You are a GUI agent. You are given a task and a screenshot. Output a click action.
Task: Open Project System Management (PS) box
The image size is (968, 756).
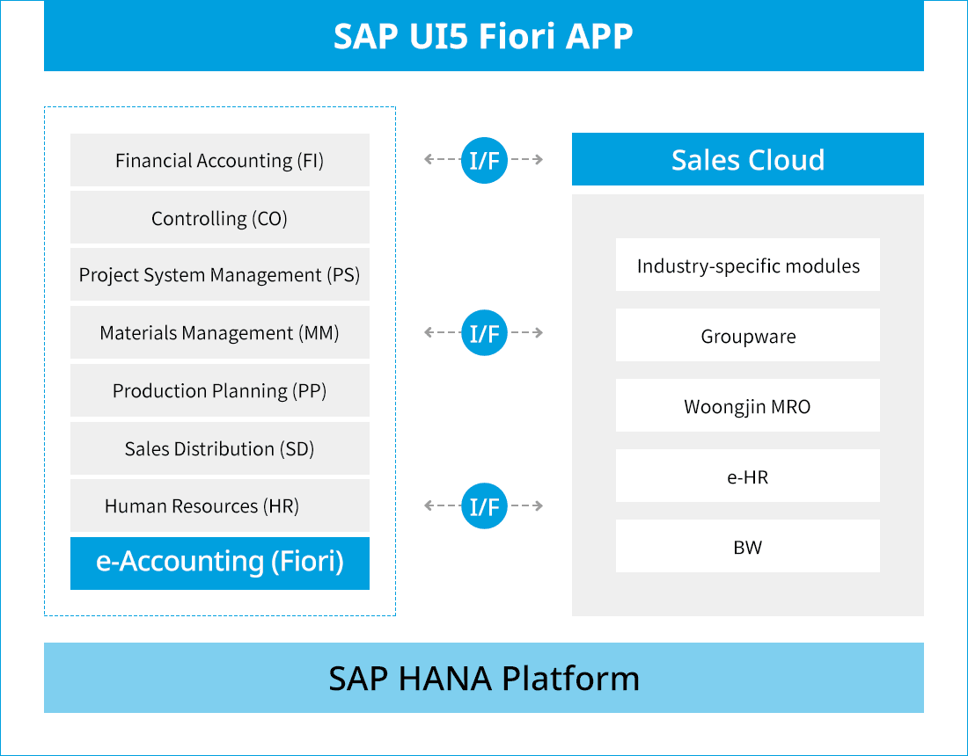[220, 275]
